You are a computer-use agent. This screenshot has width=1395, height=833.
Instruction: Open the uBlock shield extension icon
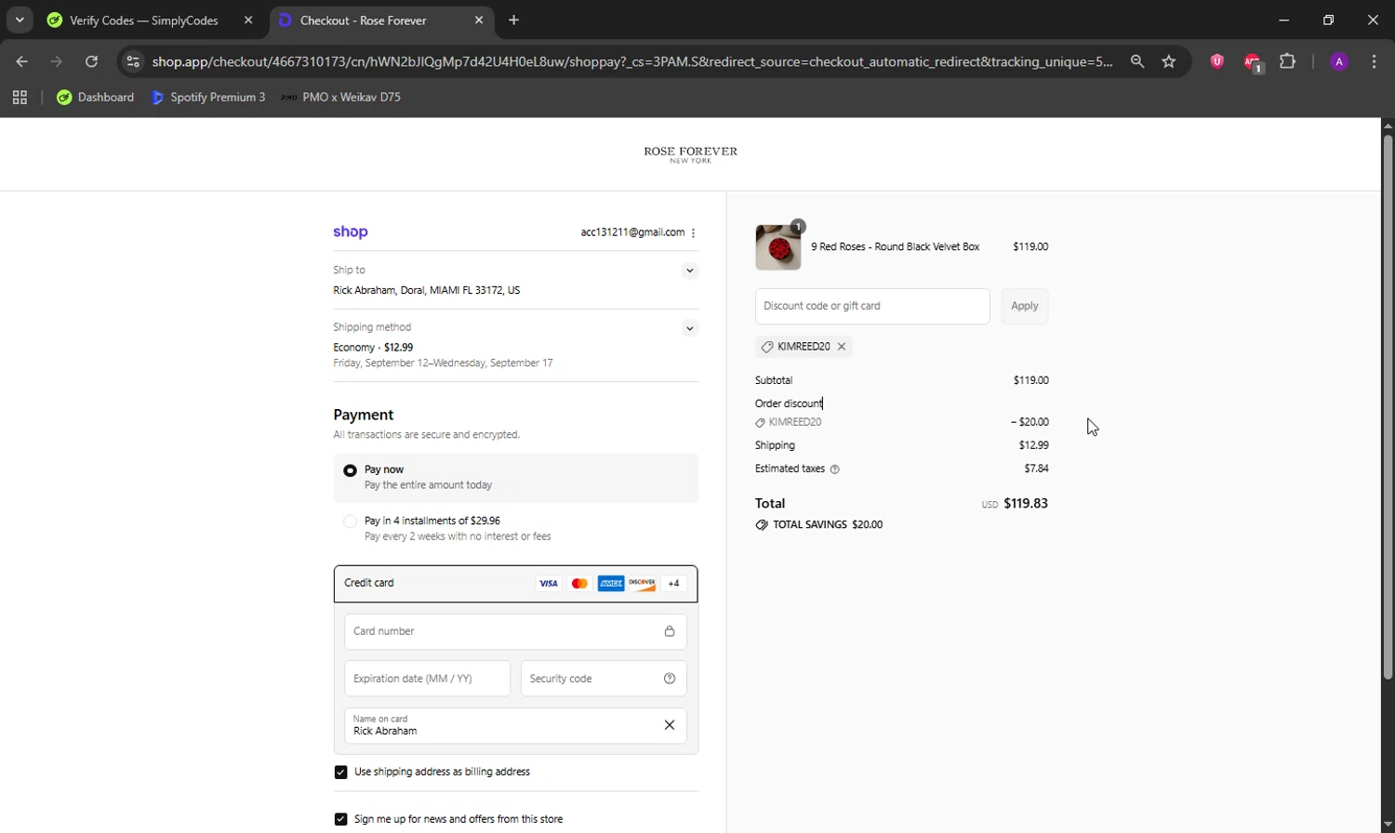[x=1216, y=61]
